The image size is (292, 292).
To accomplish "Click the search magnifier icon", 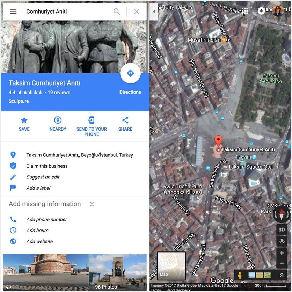I will (x=117, y=12).
